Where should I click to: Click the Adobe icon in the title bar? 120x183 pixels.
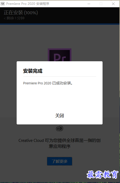tap(3, 4)
